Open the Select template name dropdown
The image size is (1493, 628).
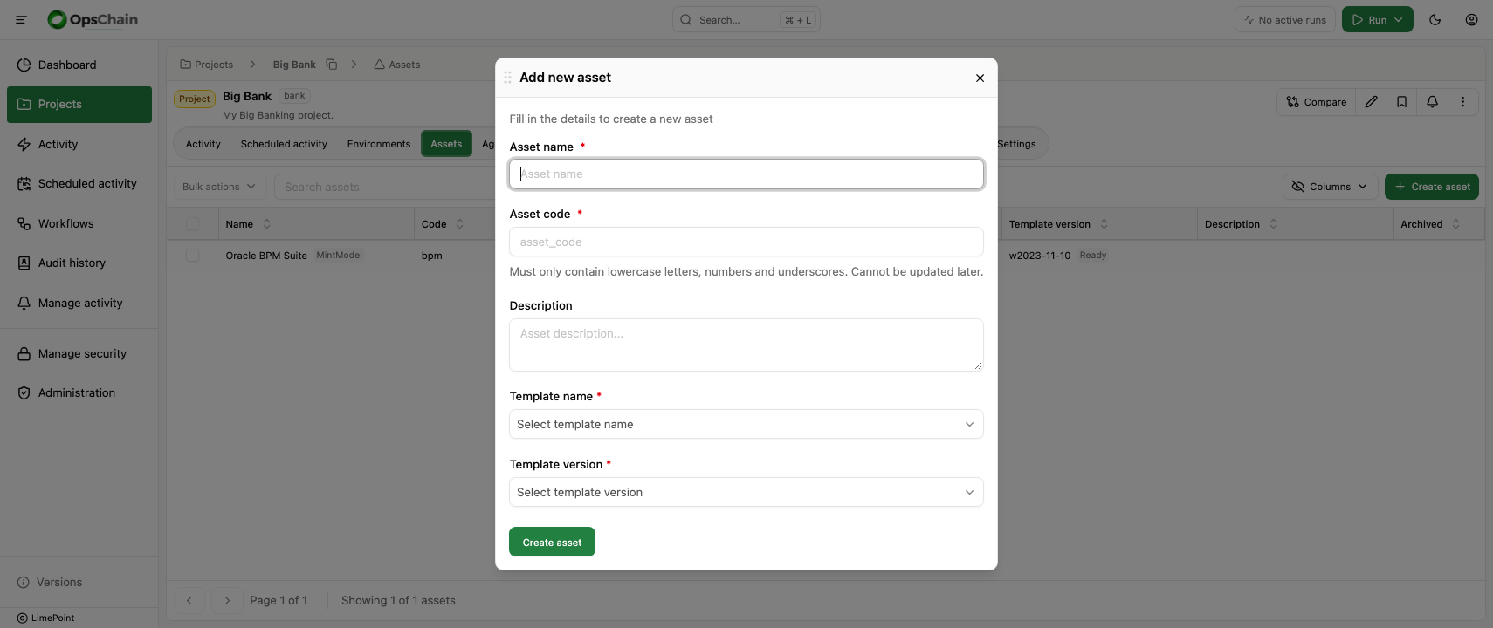(x=746, y=424)
